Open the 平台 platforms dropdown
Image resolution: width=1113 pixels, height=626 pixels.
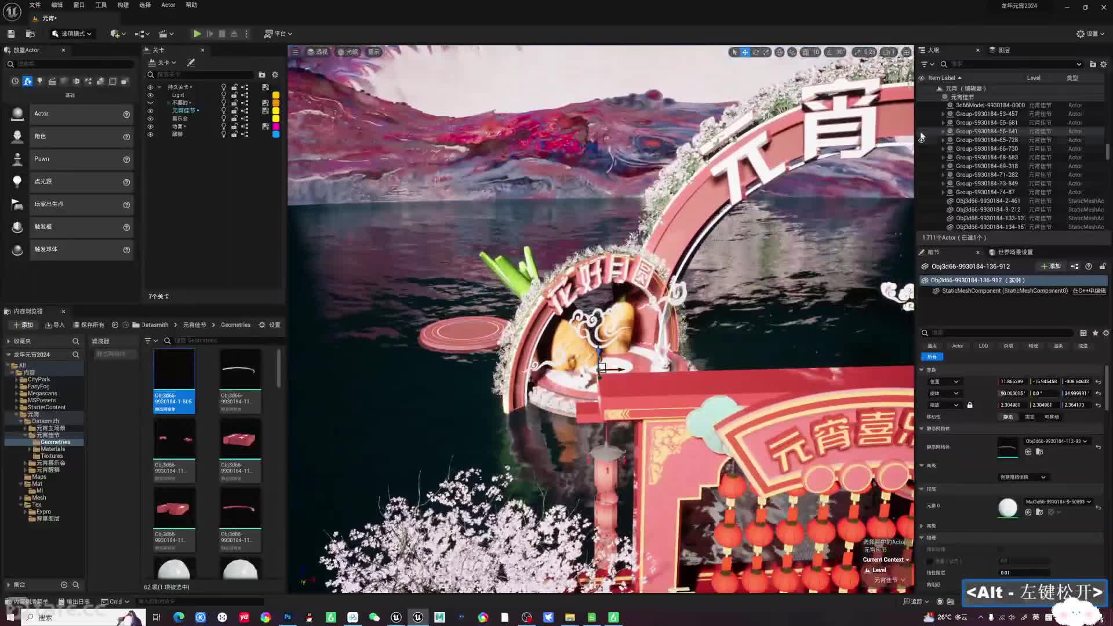278,34
